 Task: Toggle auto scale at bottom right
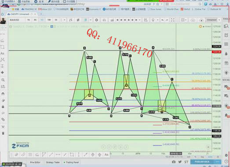pyautogui.click(x=210, y=157)
